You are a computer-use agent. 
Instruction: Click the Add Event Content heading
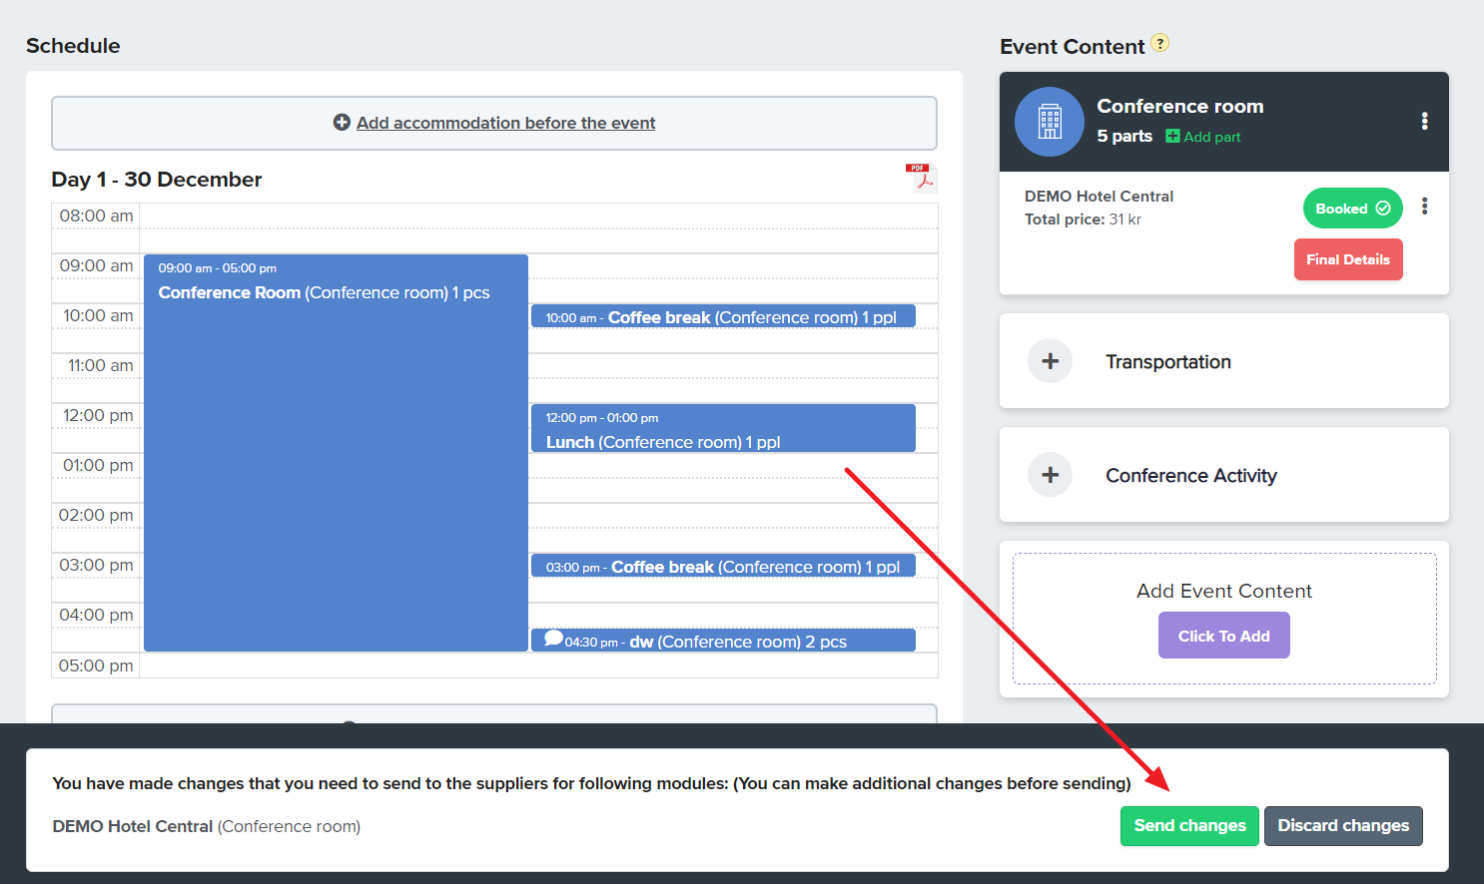coord(1224,591)
